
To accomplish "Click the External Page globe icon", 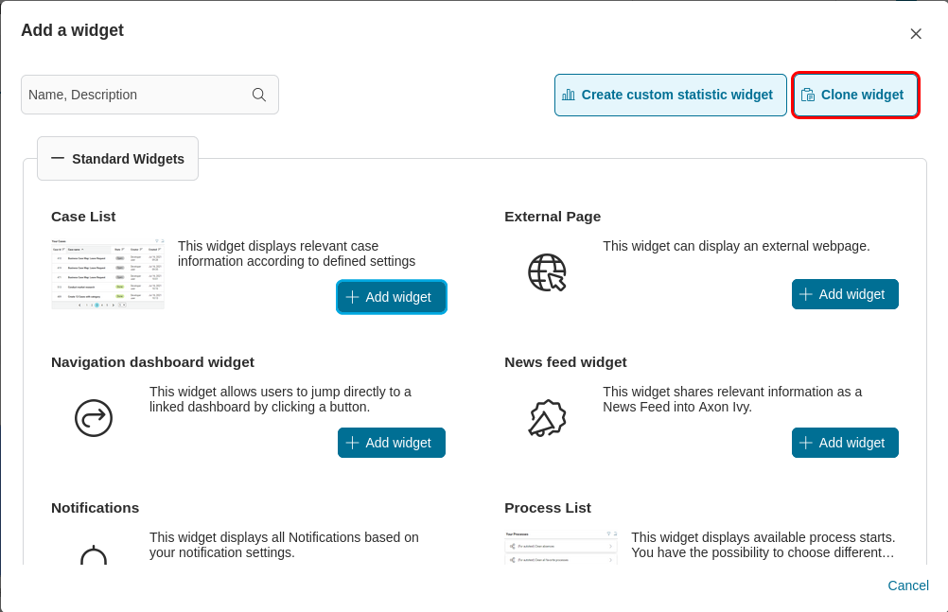I will 548,271.
